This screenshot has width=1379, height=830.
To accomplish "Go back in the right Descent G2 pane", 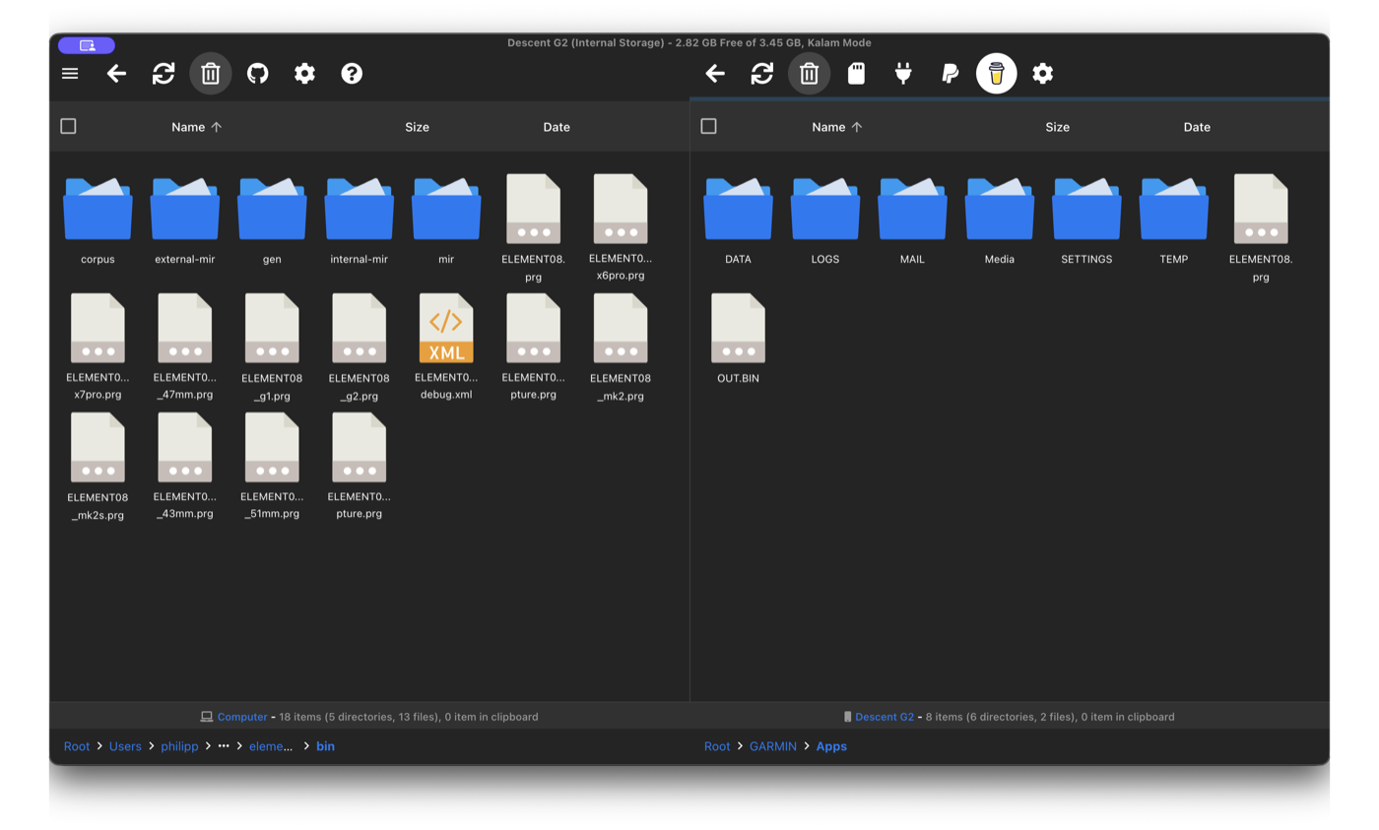I will click(x=715, y=74).
